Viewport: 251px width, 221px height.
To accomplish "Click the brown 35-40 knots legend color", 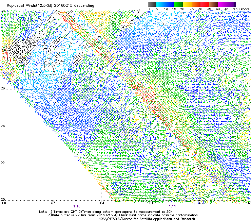I will click(x=214, y=4).
